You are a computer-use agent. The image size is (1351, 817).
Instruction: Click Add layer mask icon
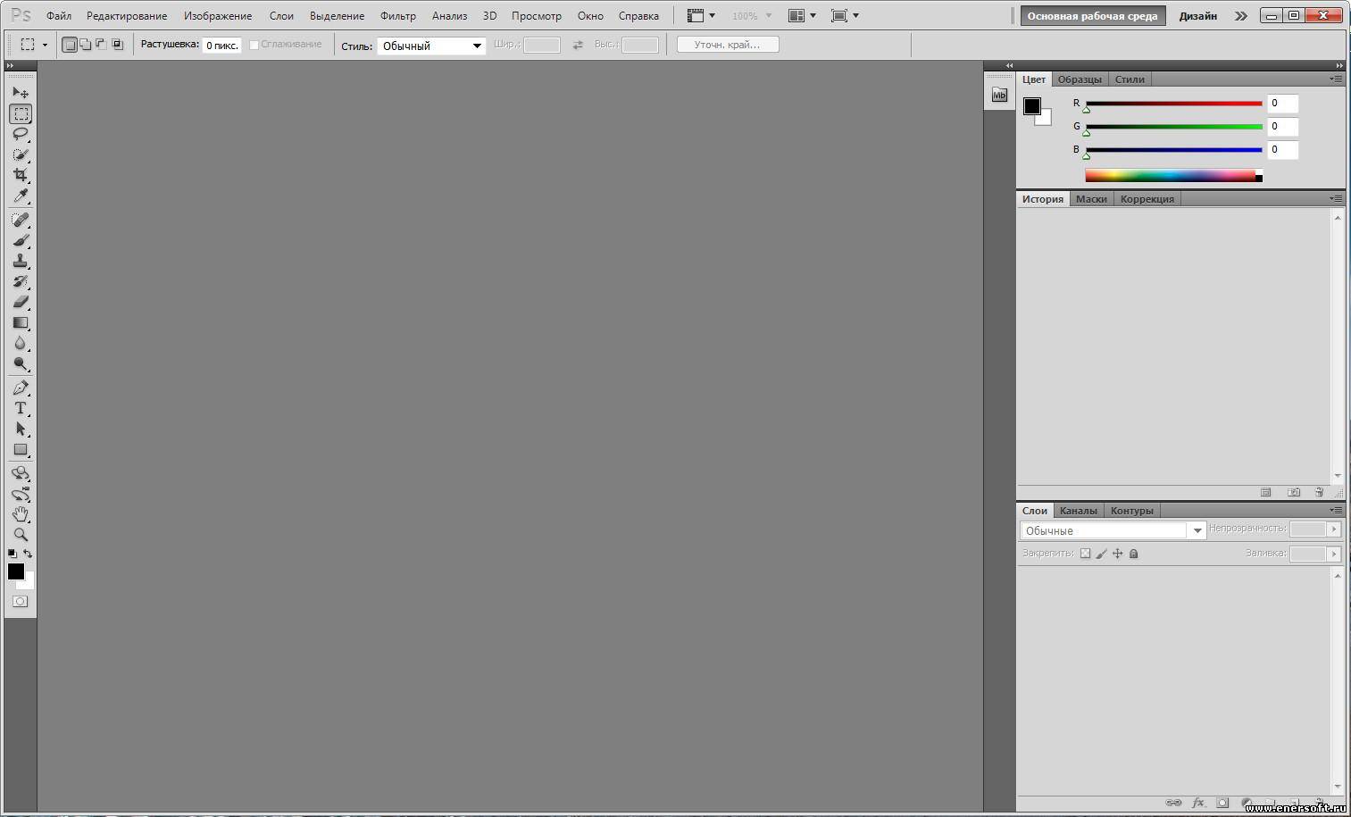point(1222,803)
